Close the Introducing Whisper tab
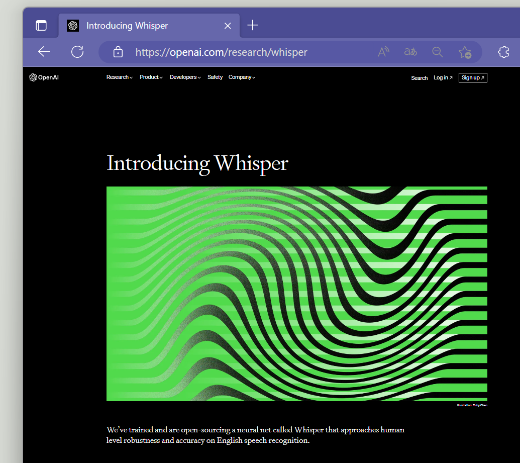Viewport: 520px width, 463px height. pyautogui.click(x=228, y=26)
